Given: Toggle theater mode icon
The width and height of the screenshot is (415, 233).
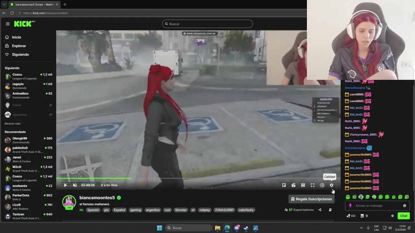Looking at the screenshot, I should tap(303, 185).
